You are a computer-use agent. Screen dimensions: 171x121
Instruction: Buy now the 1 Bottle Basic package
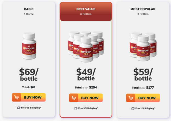29,97
